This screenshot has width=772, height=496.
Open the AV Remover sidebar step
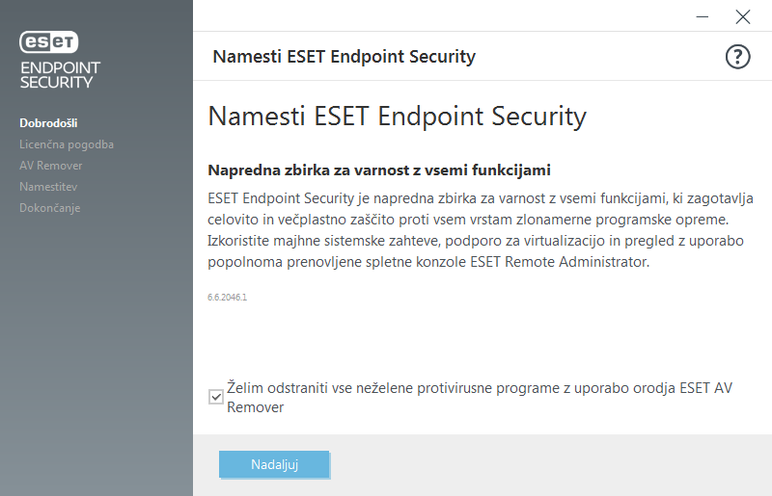[x=51, y=166]
